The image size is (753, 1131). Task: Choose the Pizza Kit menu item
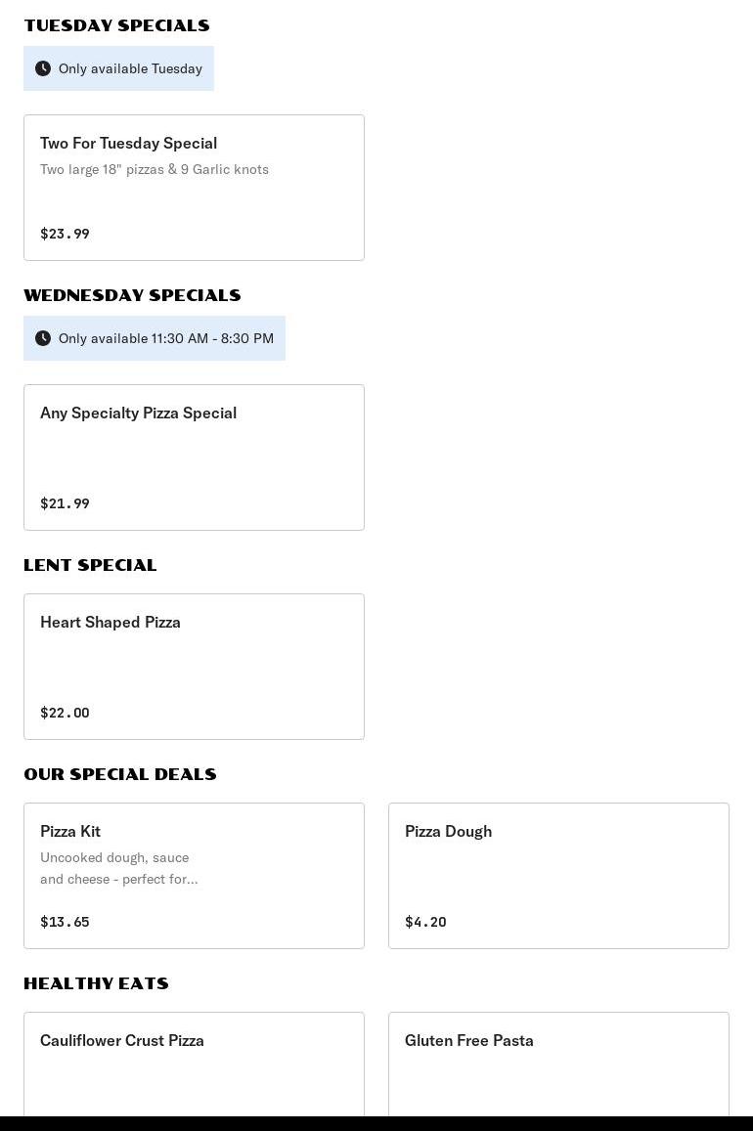[x=194, y=876]
